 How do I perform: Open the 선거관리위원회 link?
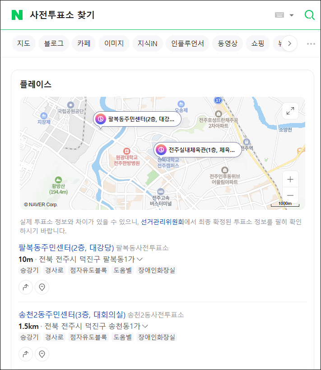[162, 222]
